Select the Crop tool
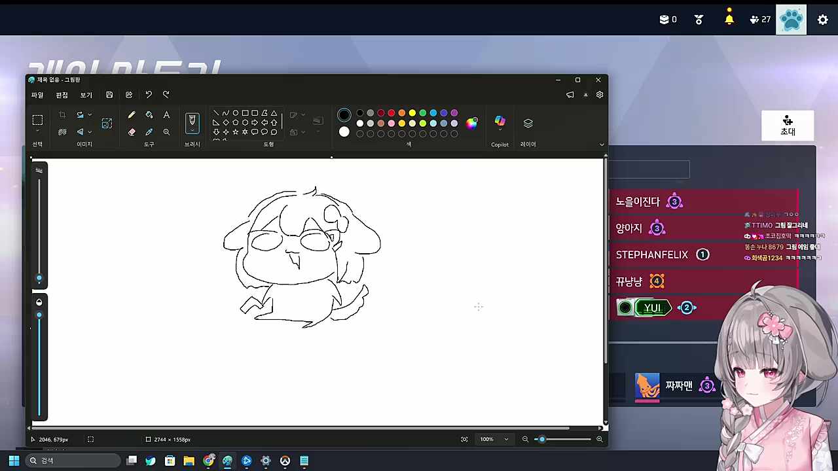The width and height of the screenshot is (838, 471). [x=62, y=115]
